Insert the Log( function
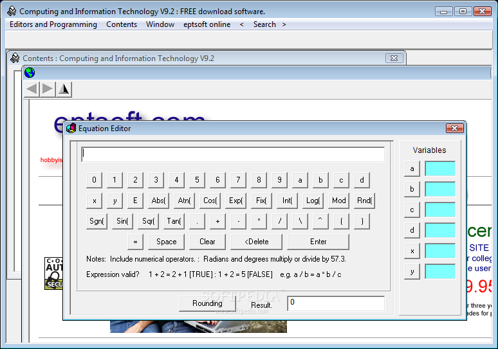Screen dimensions: 498x349 coord(313,201)
